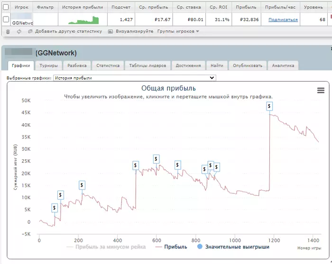Click the ₽80.01 average stake cell
The width and height of the screenshot is (332, 264).
(x=189, y=19)
